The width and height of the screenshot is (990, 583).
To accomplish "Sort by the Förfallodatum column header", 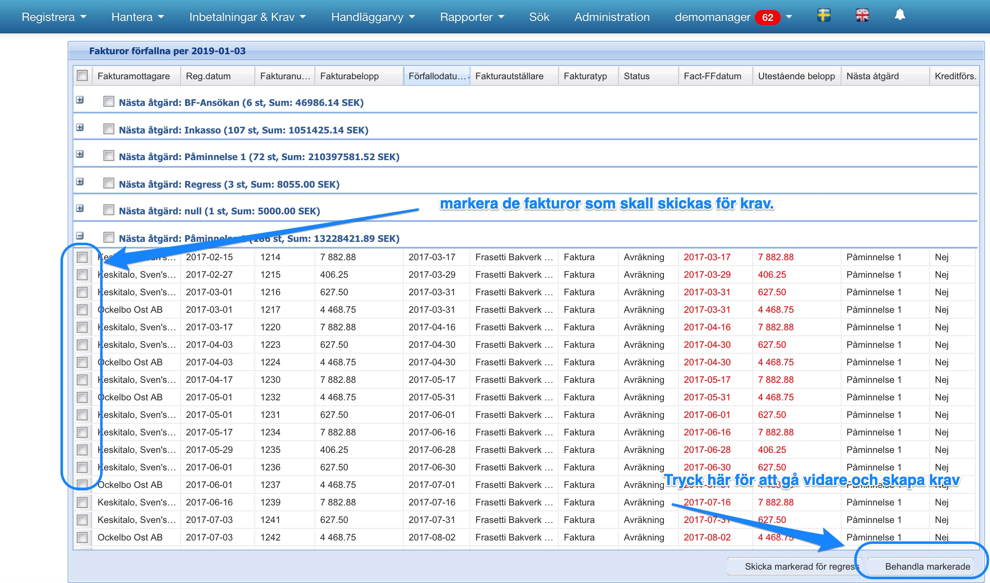I will click(x=436, y=76).
